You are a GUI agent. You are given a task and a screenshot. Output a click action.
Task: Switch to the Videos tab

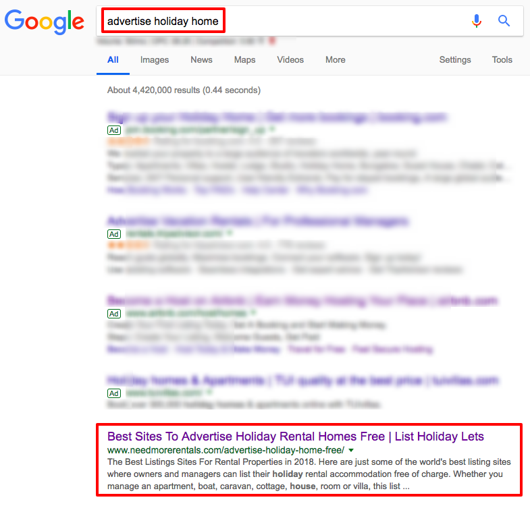290,60
